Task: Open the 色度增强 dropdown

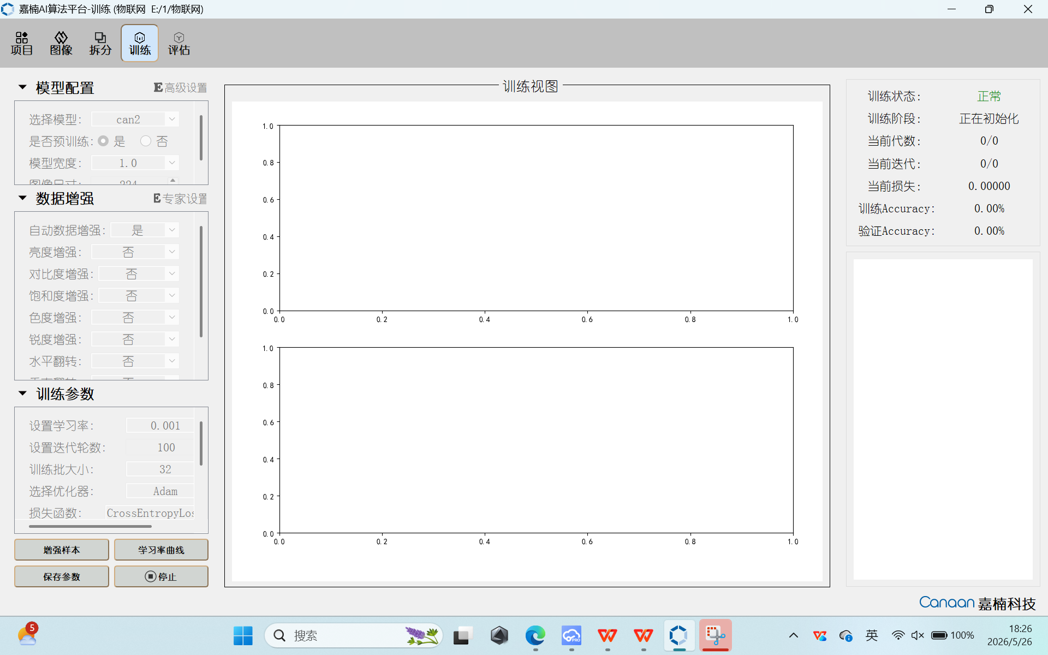Action: [135, 317]
